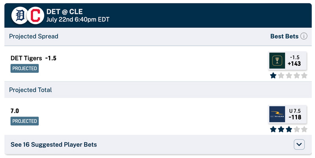This screenshot has width=315, height=158.
Task: Click the third star on total rating
Action: pyautogui.click(x=289, y=129)
